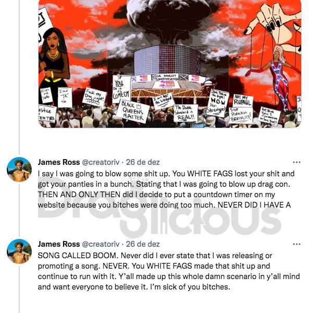Open the more options menu on the SONG CALLED BOOM tweet
The width and height of the screenshot is (309, 313).
pos(296,244)
